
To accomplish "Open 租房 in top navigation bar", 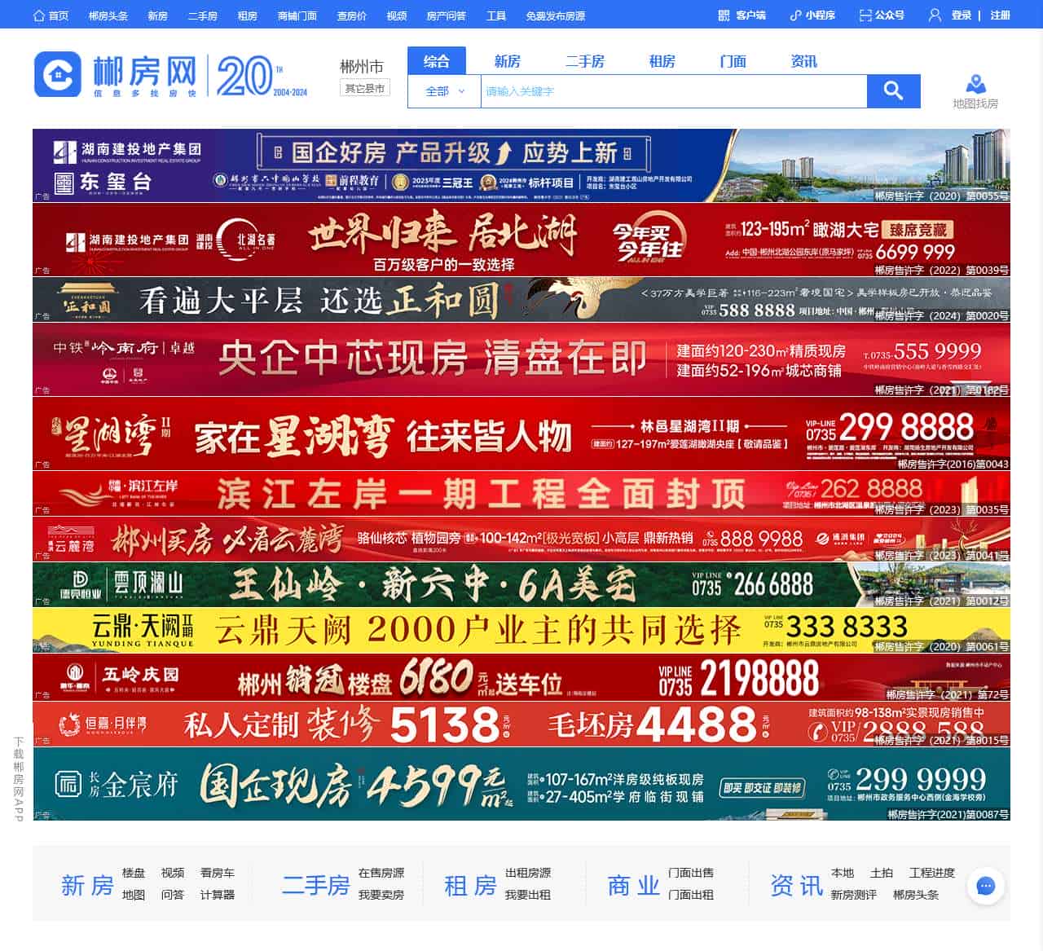I will tap(247, 15).
